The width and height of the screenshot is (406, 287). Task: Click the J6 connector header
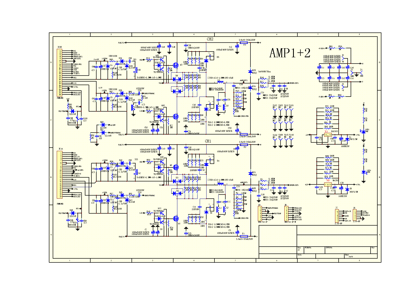tap(260, 213)
